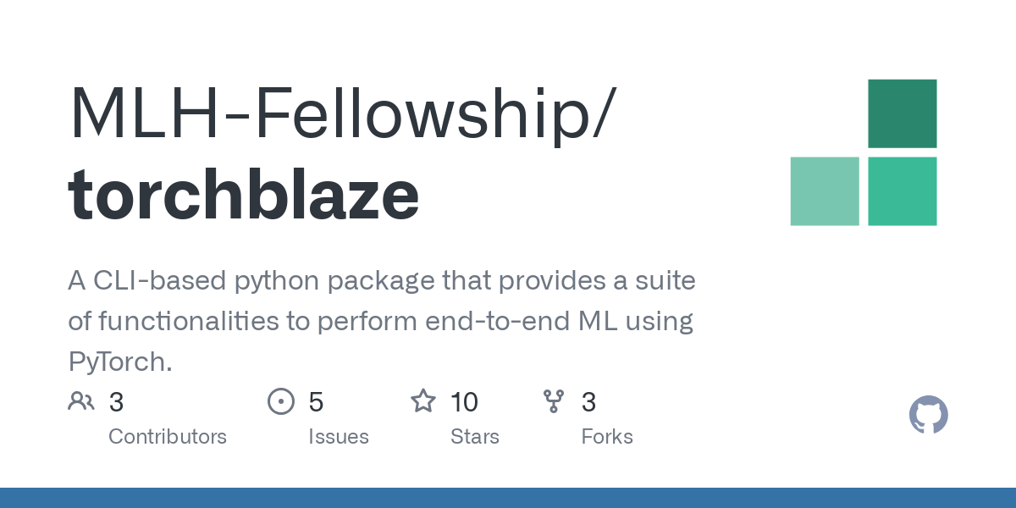Click the Contributors people icon

81,401
